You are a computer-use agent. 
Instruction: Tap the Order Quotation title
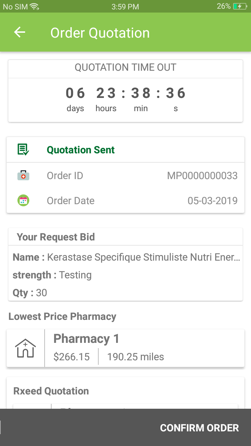point(100,33)
